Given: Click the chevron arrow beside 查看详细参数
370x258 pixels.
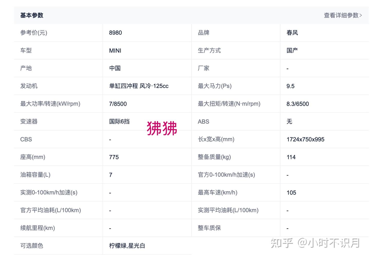Looking at the screenshot, I should click(x=360, y=15).
